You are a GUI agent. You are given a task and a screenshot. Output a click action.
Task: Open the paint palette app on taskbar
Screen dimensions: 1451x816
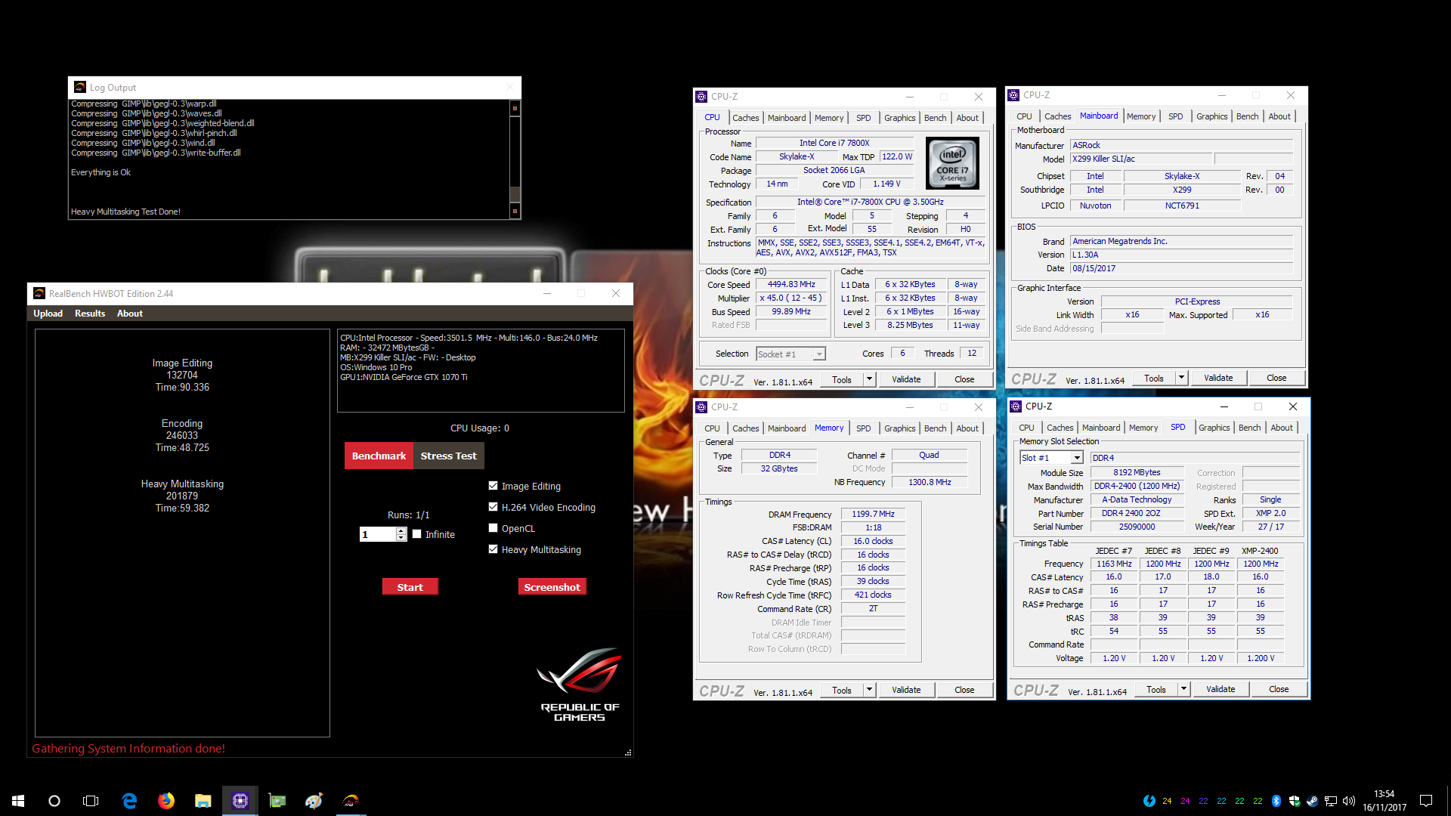click(x=314, y=801)
